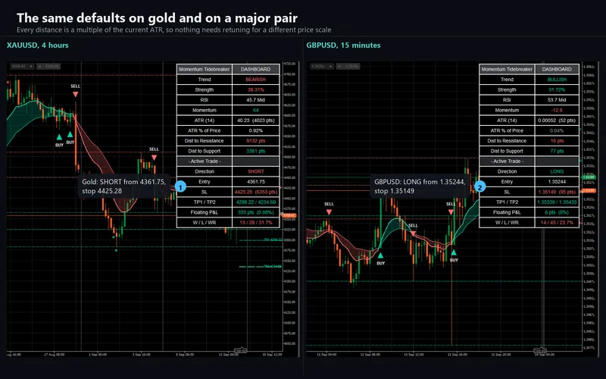Click the last BUY arrow on the GBPUSD chart
Image resolution: width=606 pixels, height=379 pixels.
(x=454, y=252)
